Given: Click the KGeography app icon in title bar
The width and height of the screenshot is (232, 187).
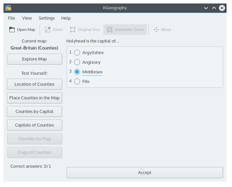Looking at the screenshot, I should click(8, 8).
